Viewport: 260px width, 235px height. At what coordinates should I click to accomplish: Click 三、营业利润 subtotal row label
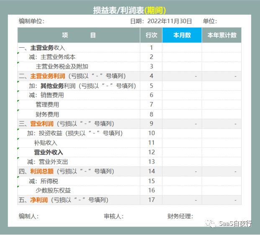point(66,123)
